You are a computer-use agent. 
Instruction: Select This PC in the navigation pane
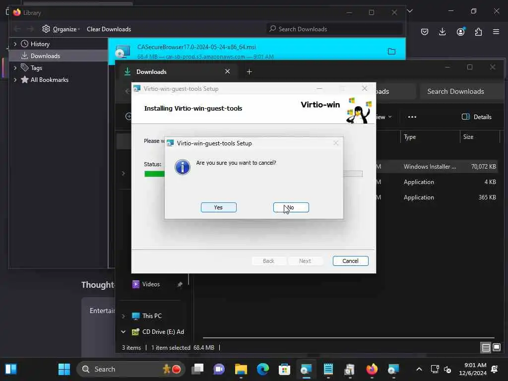[x=152, y=316]
